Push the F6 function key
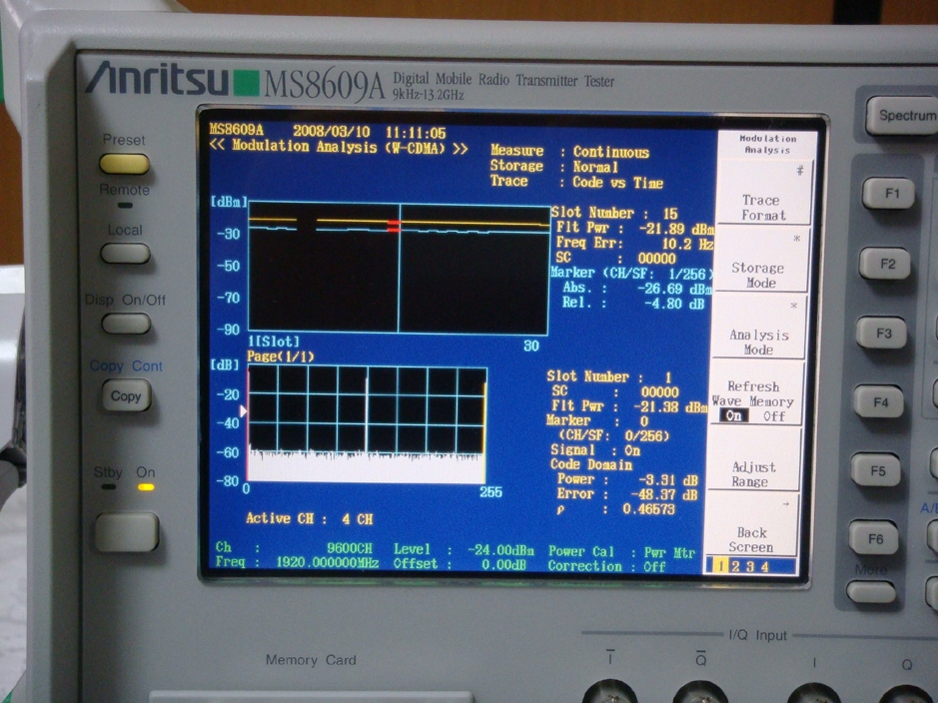 pyautogui.click(x=874, y=538)
